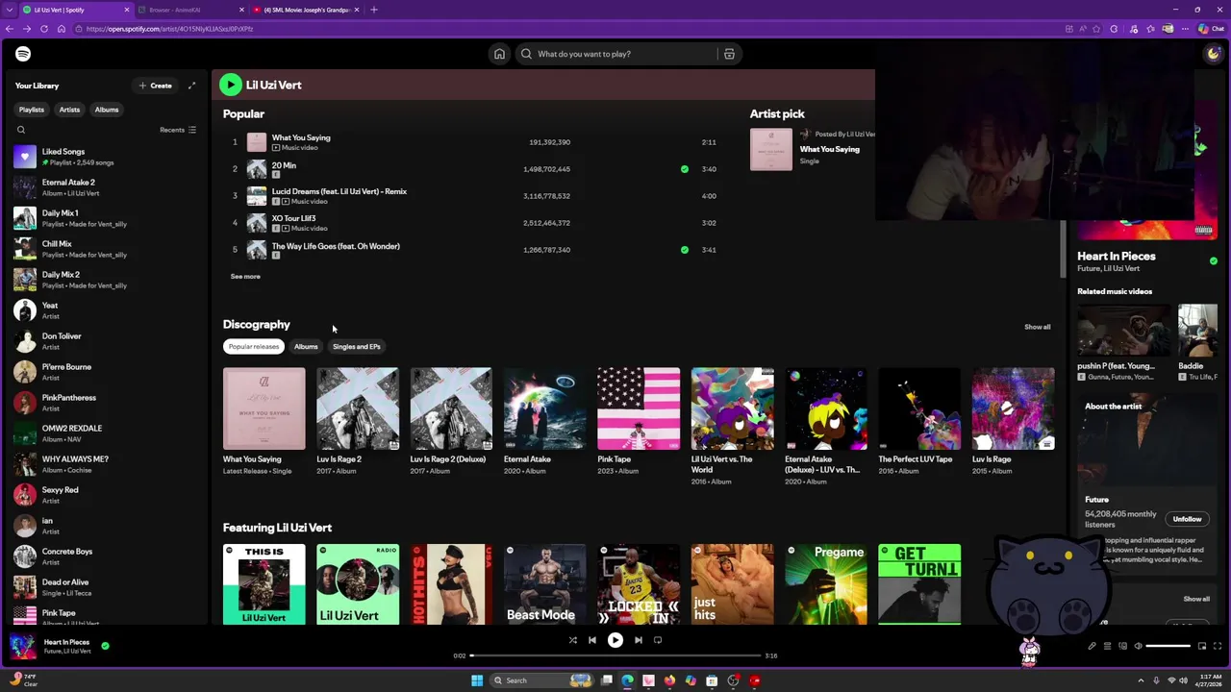
Task: Skip to previous track
Action: click(x=592, y=640)
